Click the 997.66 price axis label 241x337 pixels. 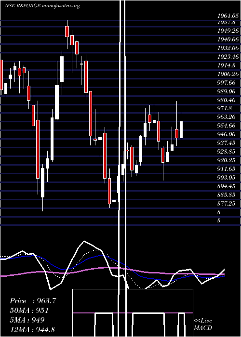[x=226, y=82]
